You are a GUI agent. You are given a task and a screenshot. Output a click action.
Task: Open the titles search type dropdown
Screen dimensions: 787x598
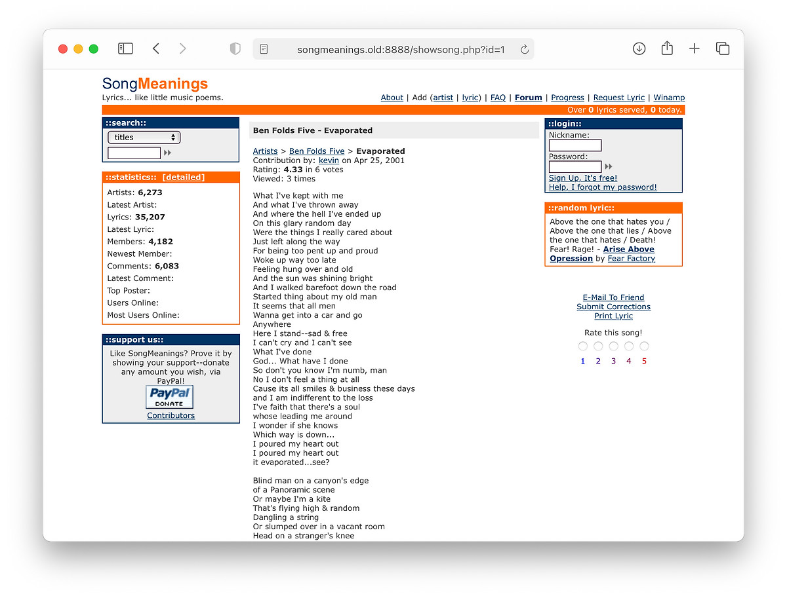pos(144,138)
